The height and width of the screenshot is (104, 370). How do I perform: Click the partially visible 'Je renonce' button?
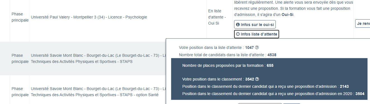[362, 24]
